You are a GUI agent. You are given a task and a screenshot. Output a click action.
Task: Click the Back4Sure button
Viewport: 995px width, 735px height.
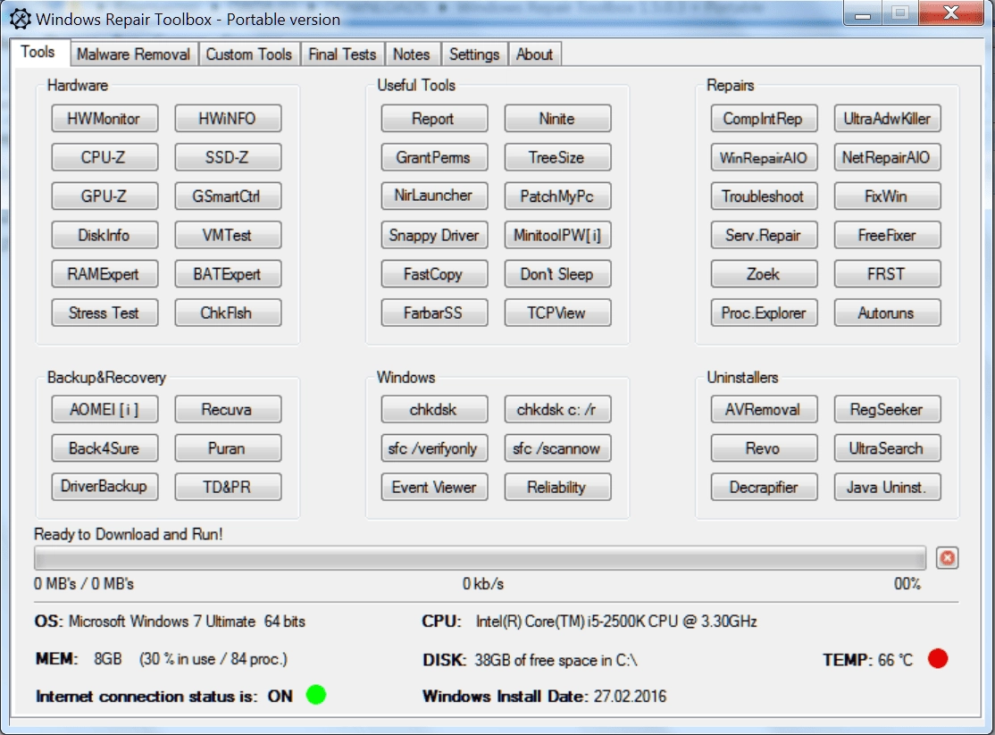point(105,448)
